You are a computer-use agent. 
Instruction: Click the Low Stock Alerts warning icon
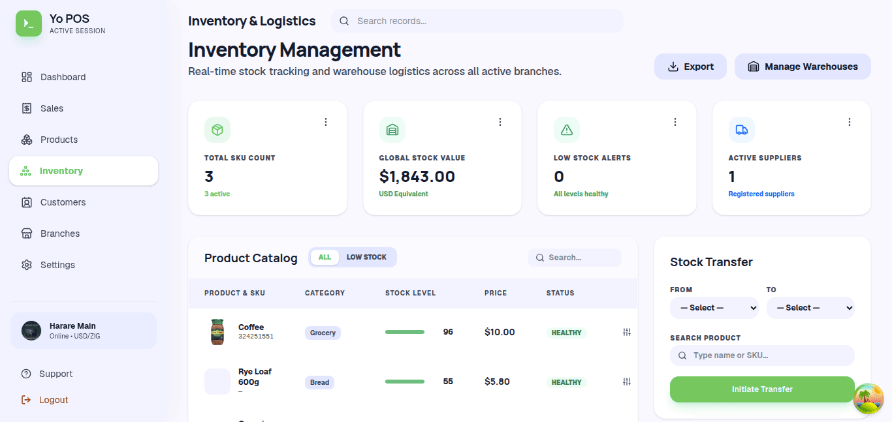point(567,130)
